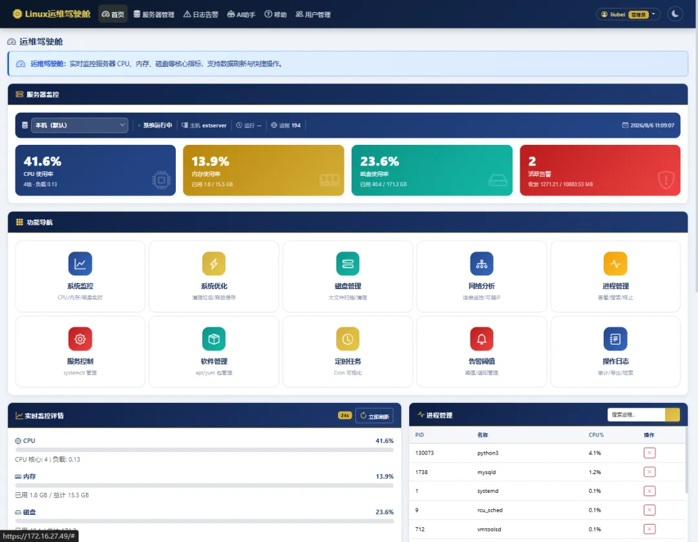Focus the 搜索进程 input field

(x=636, y=415)
